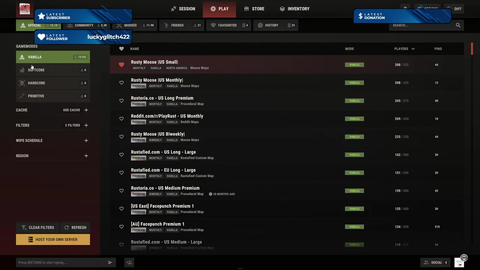Select server Rustoria.co - US Long Premium

287,100
